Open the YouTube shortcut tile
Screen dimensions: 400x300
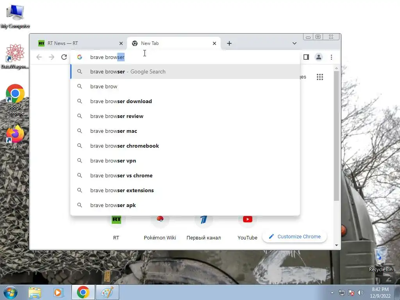click(247, 228)
